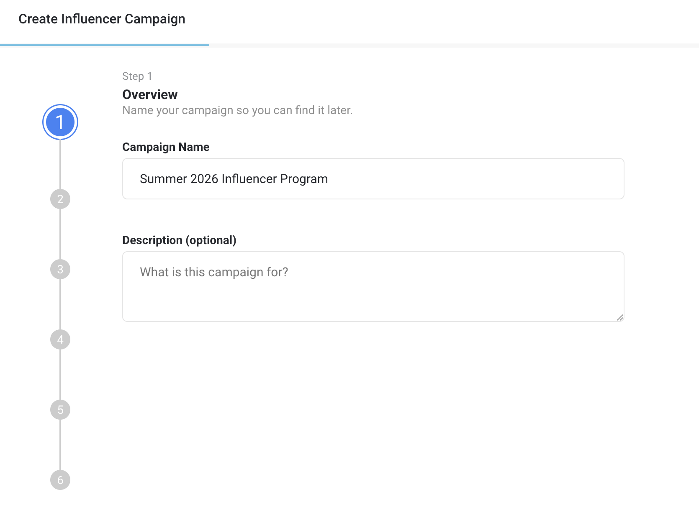Focus the Campaign Name text field

pyautogui.click(x=373, y=179)
